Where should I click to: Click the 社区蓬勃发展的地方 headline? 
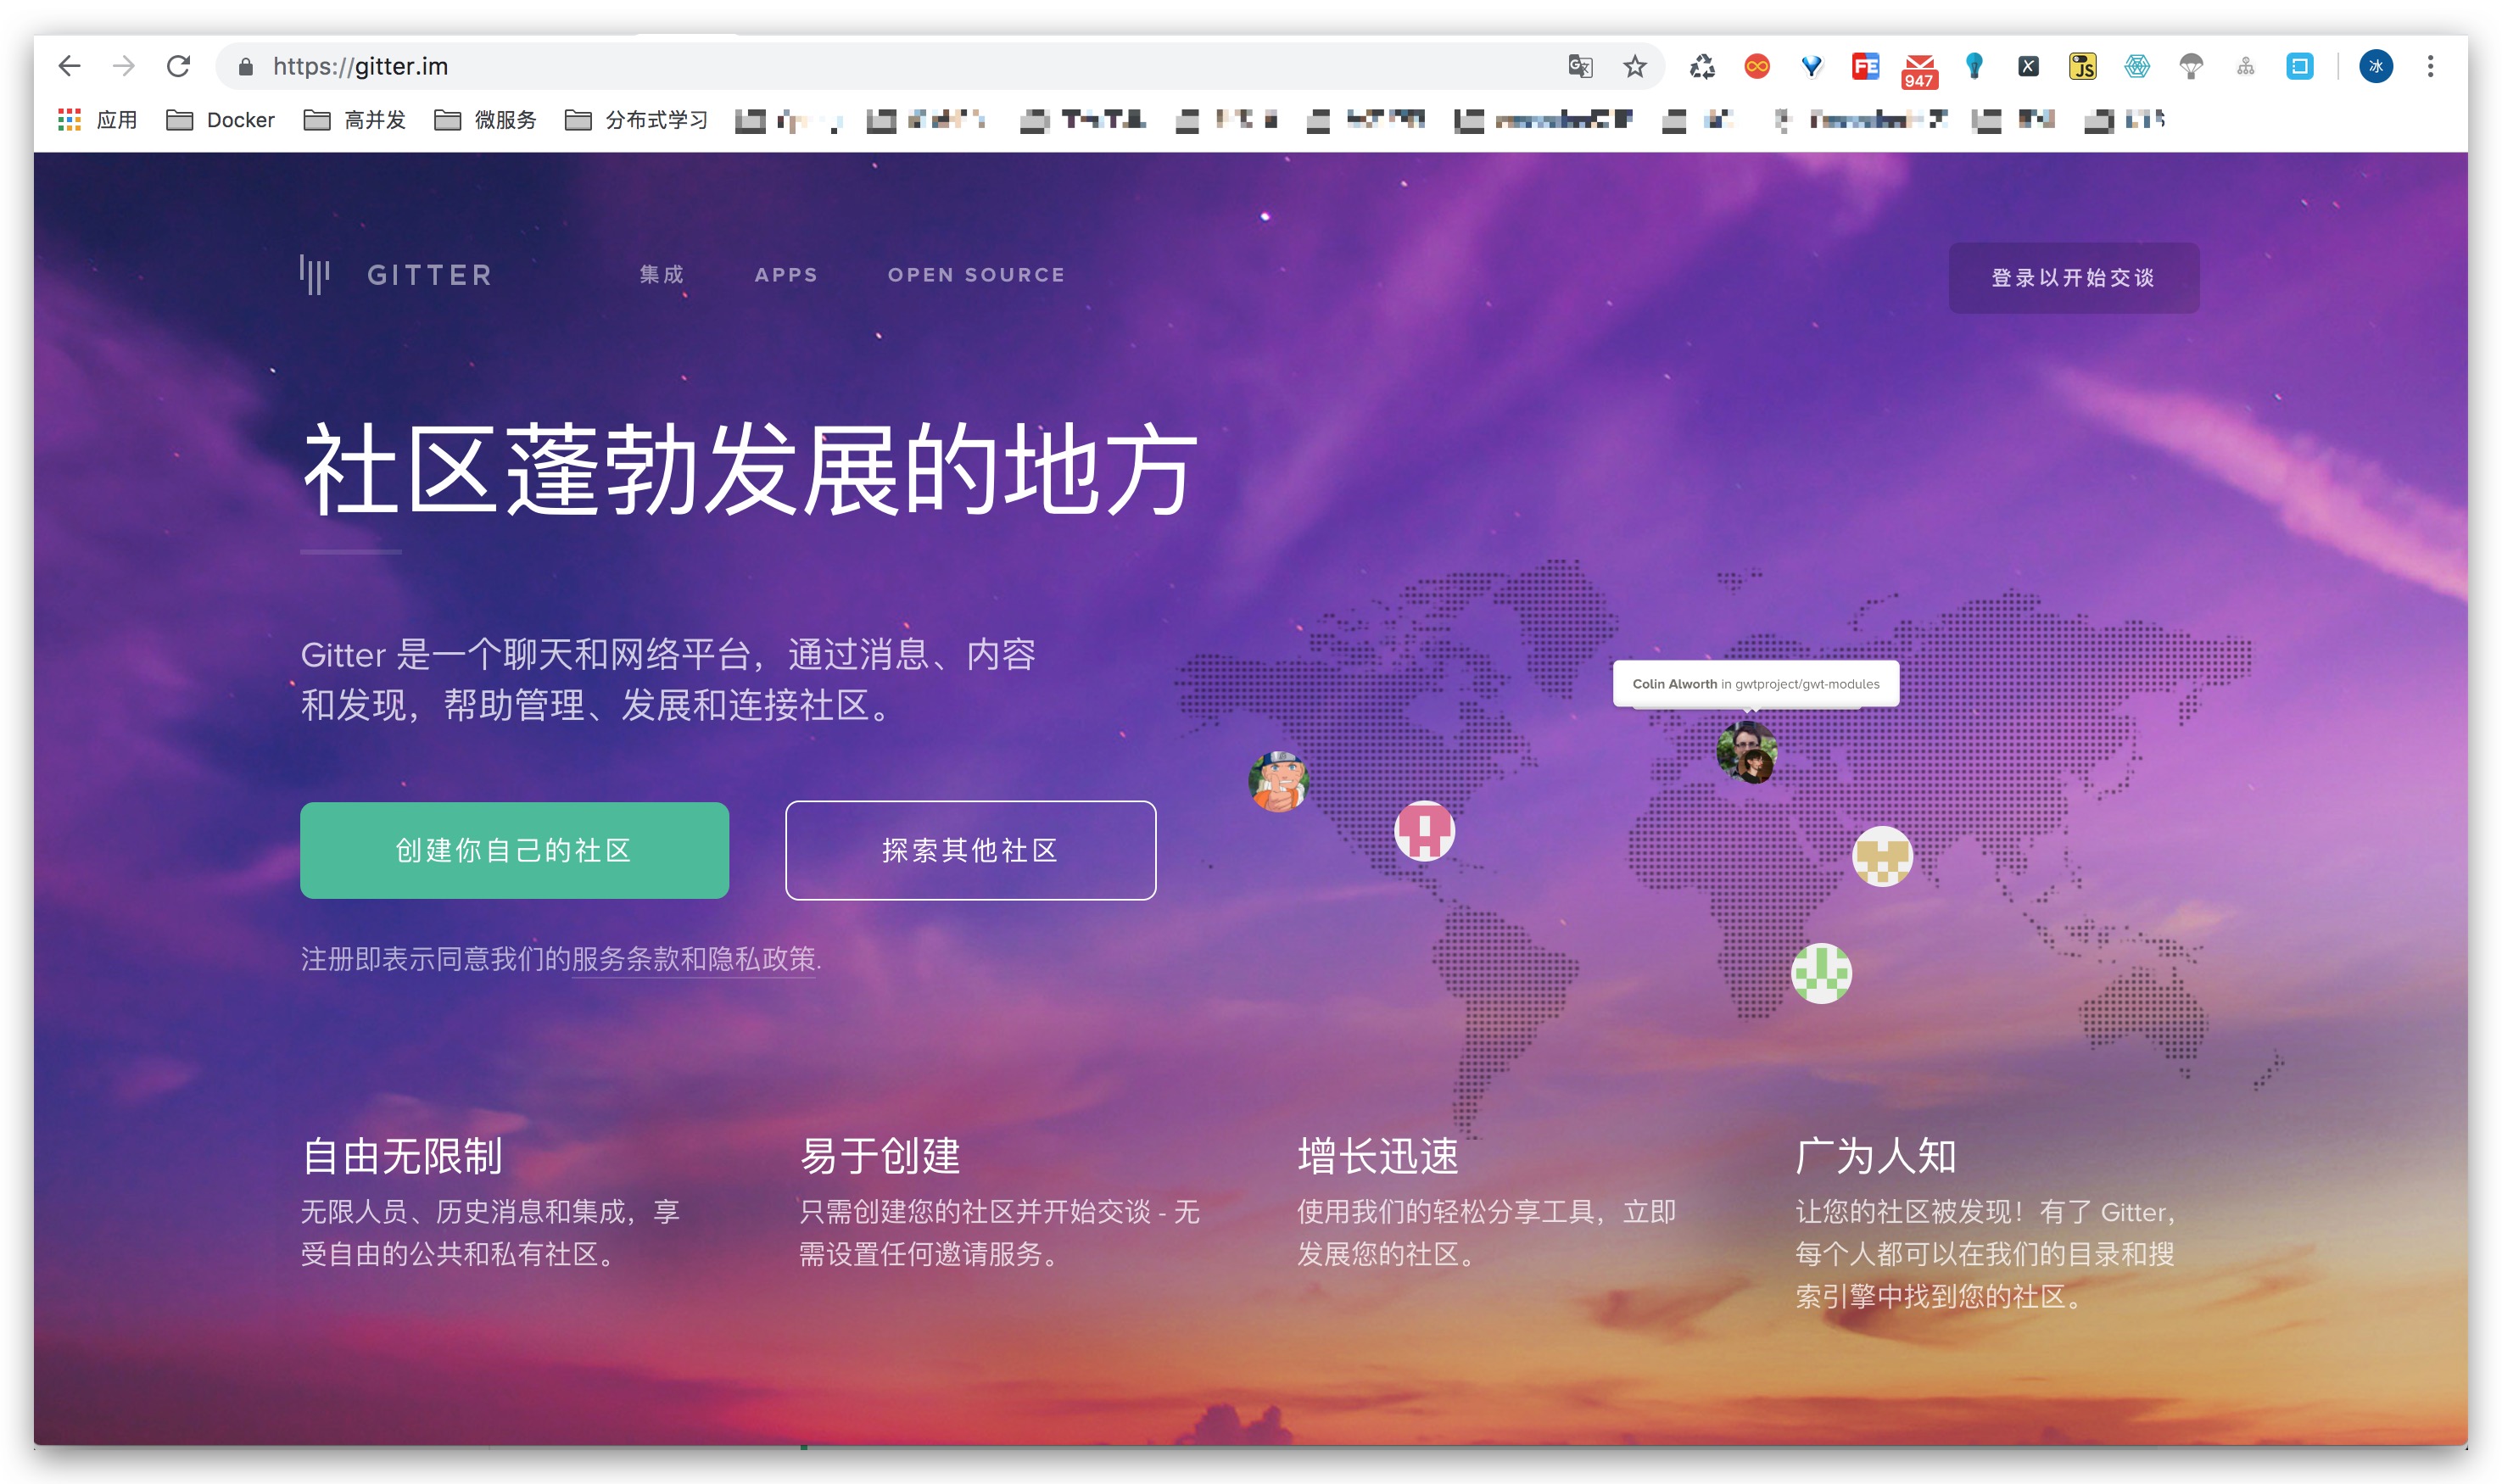coord(750,469)
